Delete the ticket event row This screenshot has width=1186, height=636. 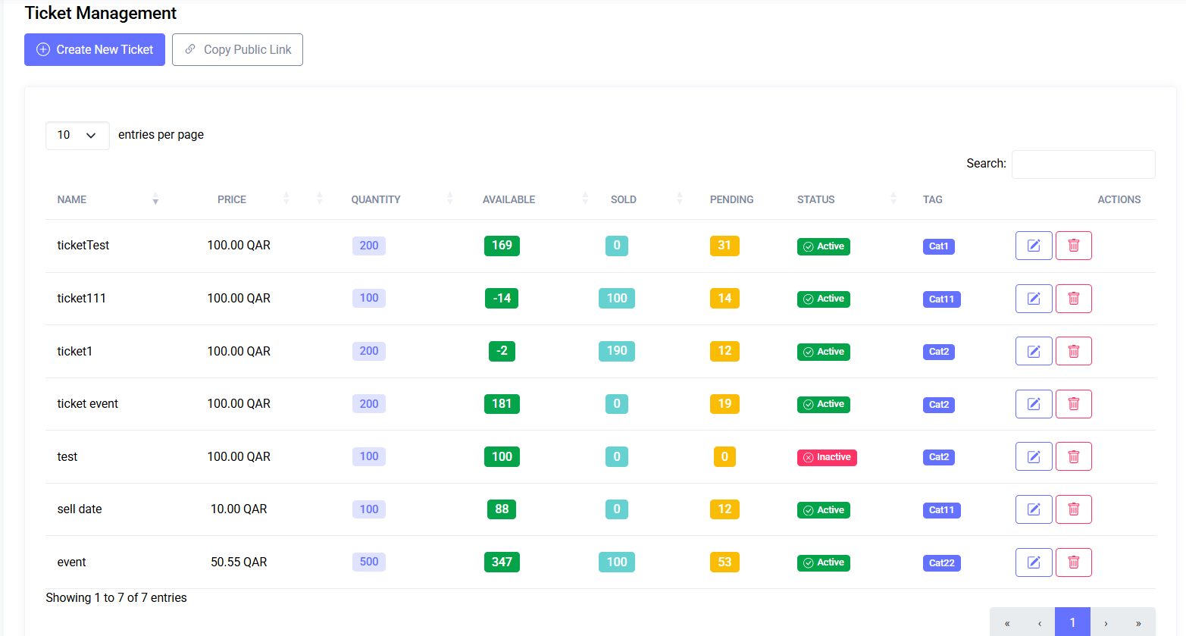coord(1073,404)
